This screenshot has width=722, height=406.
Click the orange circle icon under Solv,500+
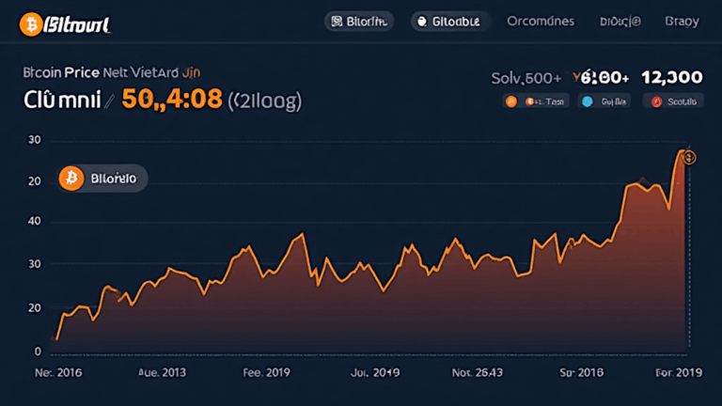point(511,101)
